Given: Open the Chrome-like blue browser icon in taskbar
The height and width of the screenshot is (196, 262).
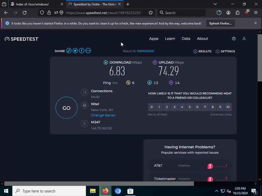Looking at the screenshot, I should pos(118,191).
